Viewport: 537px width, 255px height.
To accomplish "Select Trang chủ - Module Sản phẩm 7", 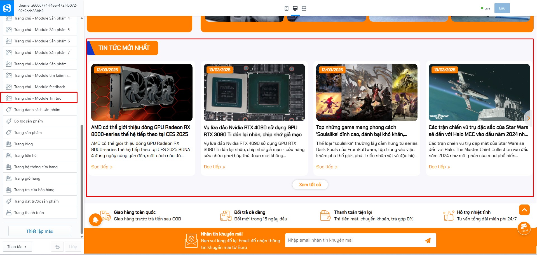I will 40,52.
